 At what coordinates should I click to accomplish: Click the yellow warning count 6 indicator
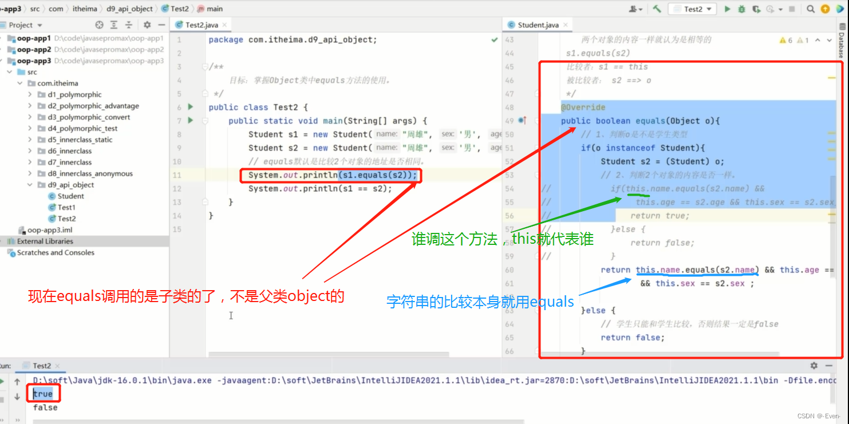(x=786, y=40)
